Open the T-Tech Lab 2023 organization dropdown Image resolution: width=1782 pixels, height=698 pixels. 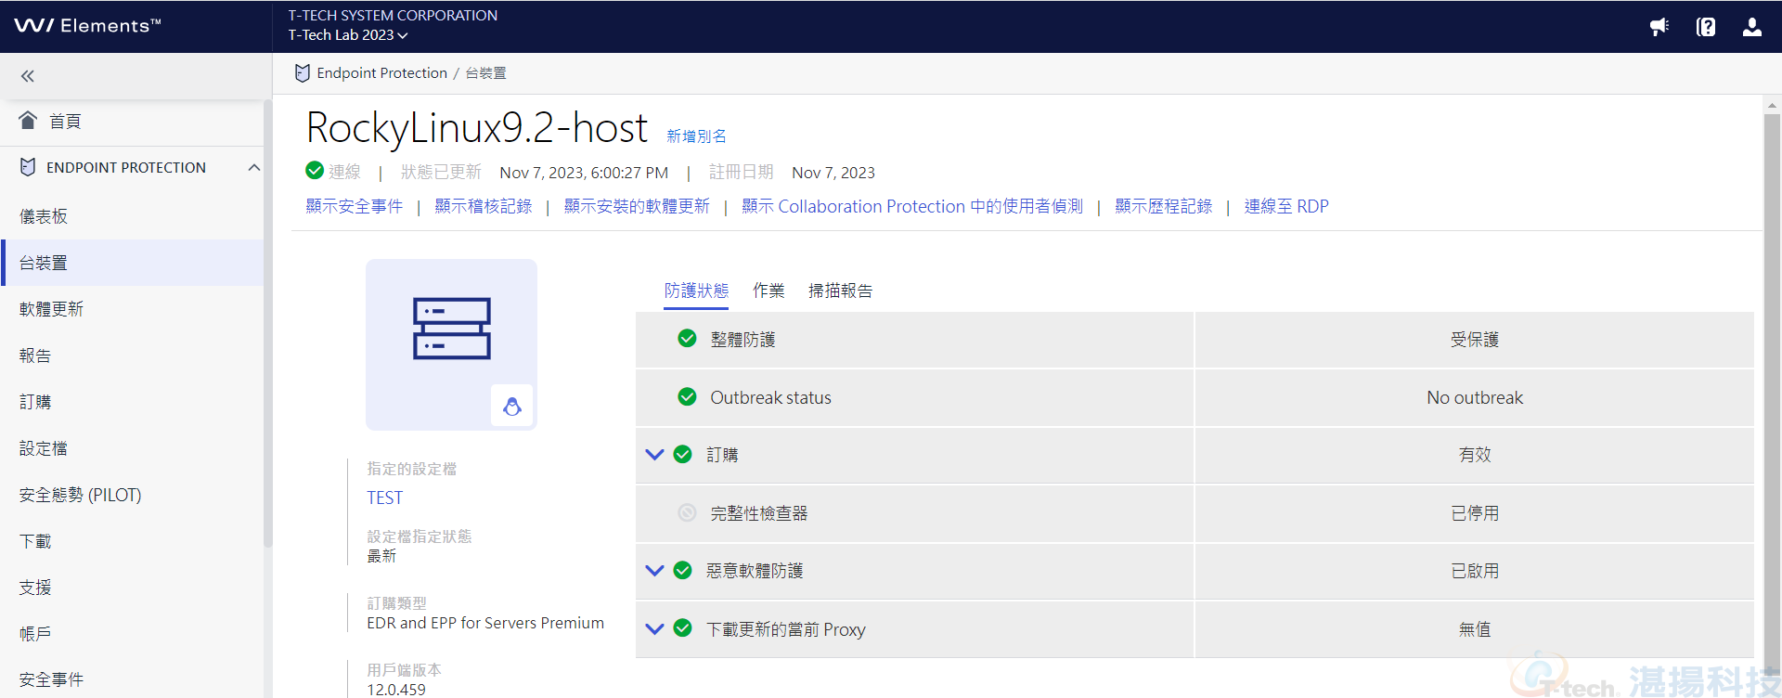tap(348, 35)
